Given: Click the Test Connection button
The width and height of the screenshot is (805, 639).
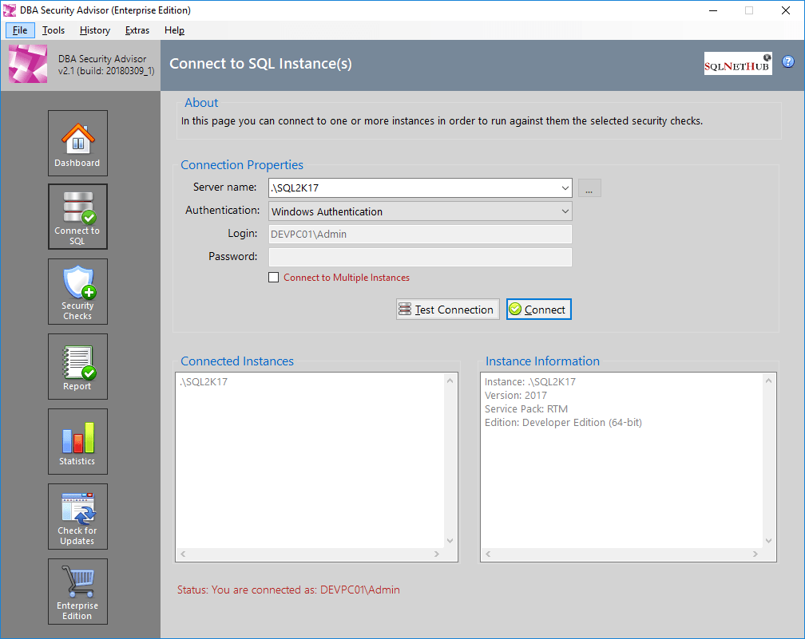Looking at the screenshot, I should point(447,309).
